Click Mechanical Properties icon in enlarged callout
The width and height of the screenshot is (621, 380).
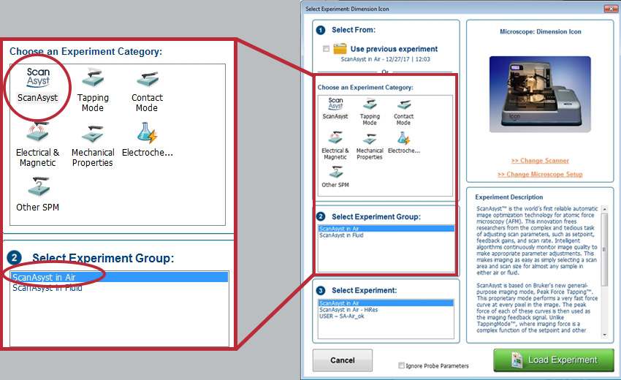click(93, 134)
